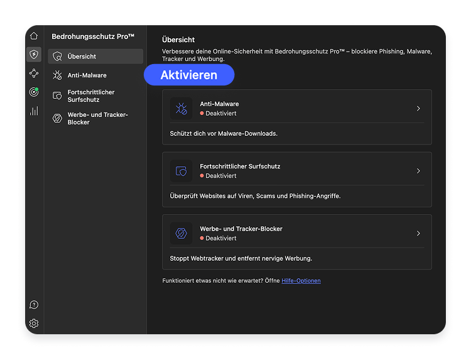Screen dimensions: 471x360
Task: Open the Meshnet nodes icon in rail
Action: (x=34, y=74)
